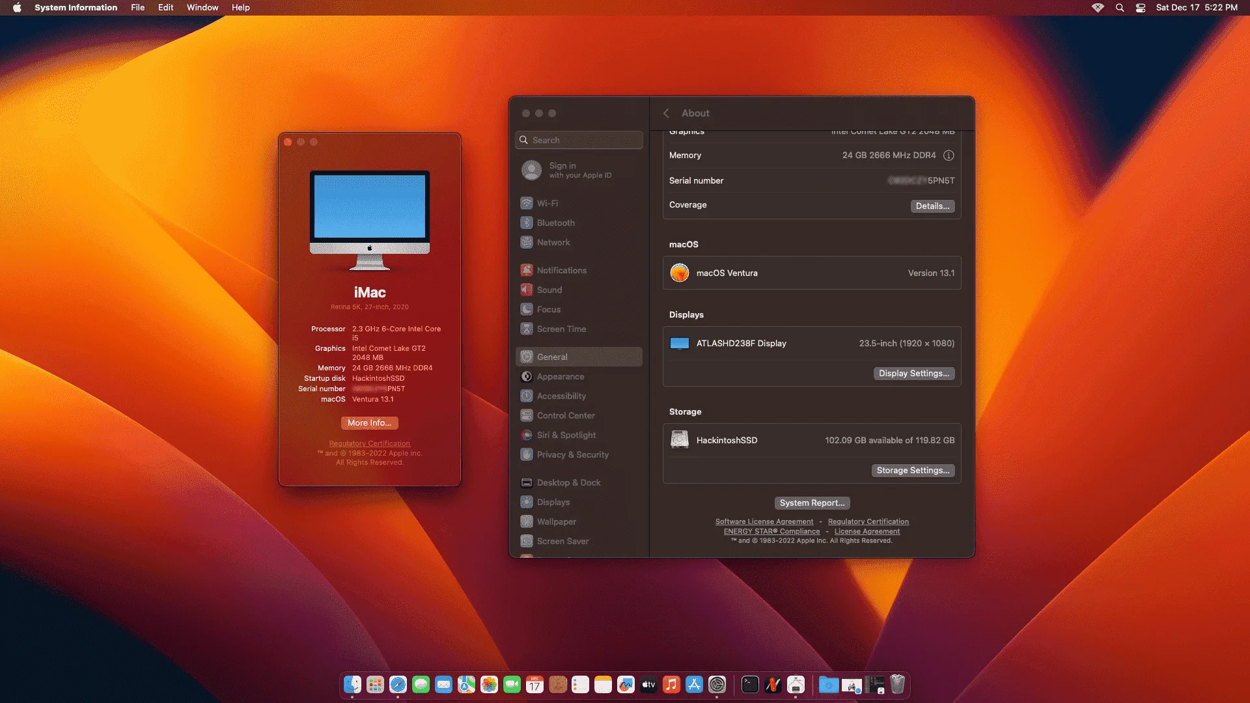The image size is (1250, 703).
Task: Open Apple TV from the Dock
Action: 648,685
